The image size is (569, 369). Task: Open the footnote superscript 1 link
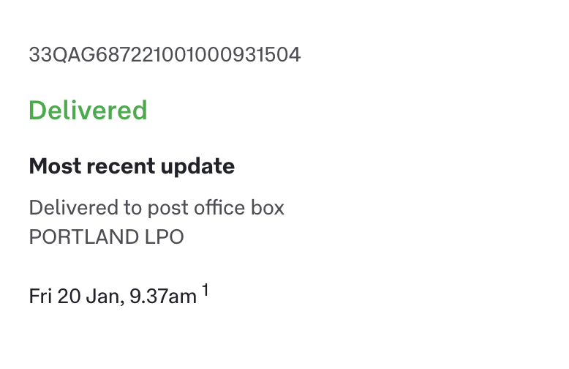(x=206, y=291)
